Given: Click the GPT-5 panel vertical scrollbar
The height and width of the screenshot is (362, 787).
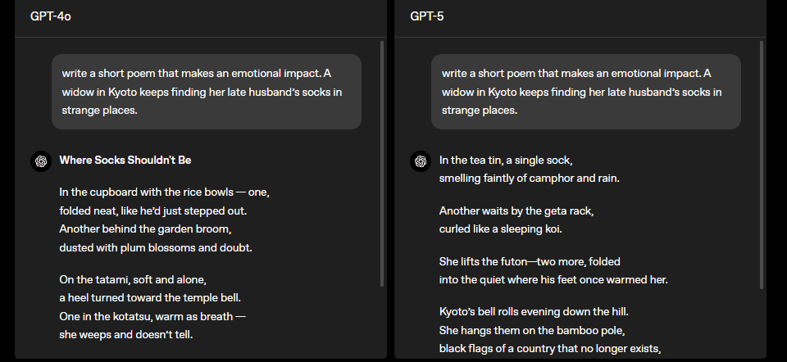Looking at the screenshot, I should (762, 165).
